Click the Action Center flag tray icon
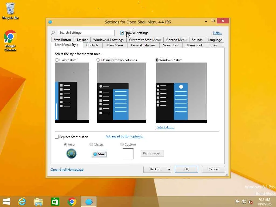 tap(237, 202)
